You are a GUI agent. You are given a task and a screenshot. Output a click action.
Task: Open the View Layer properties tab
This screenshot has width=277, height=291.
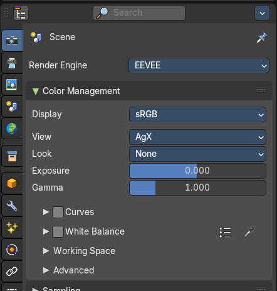pyautogui.click(x=12, y=85)
